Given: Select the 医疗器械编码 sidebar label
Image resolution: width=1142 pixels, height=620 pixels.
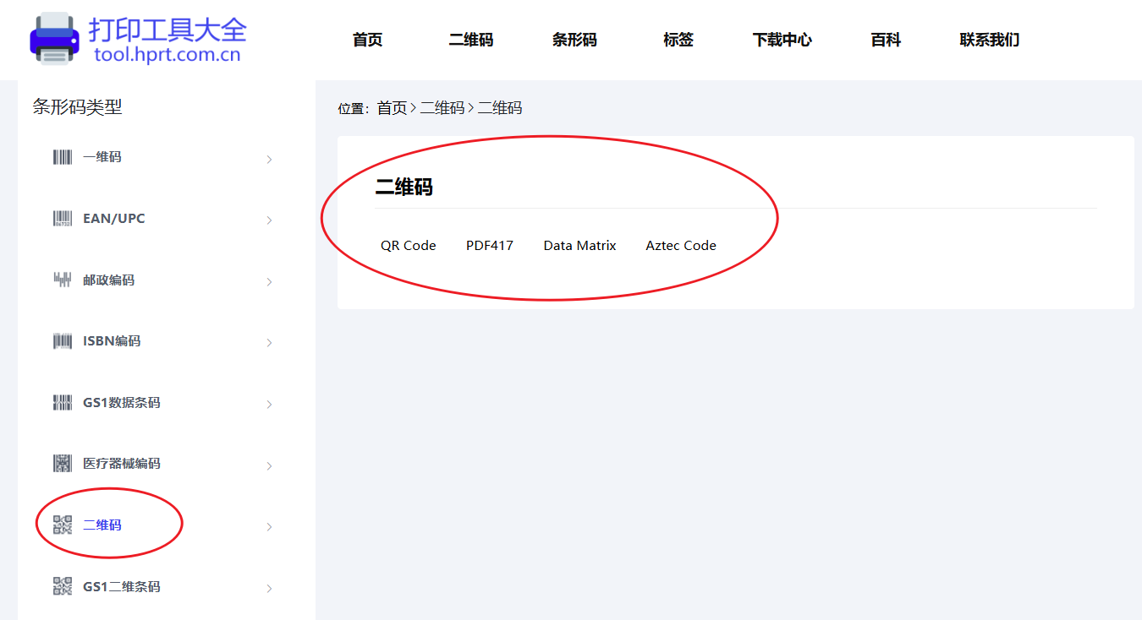Looking at the screenshot, I should pos(122,464).
